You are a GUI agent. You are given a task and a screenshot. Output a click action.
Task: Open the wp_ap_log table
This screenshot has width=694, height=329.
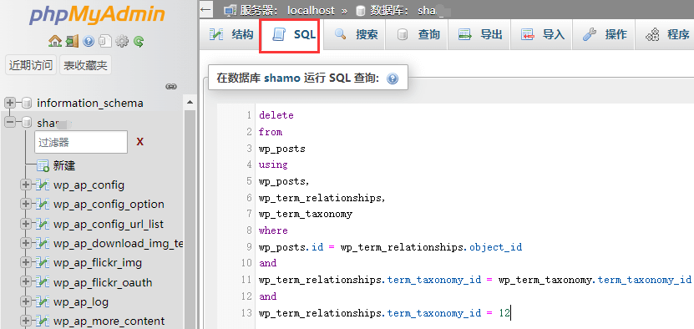(81, 302)
